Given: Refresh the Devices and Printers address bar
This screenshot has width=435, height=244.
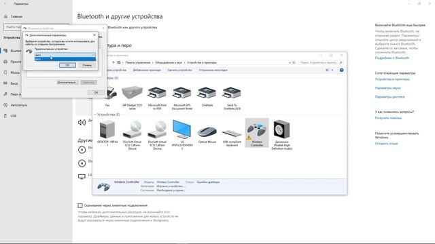Looking at the screenshot, I should coord(294,62).
